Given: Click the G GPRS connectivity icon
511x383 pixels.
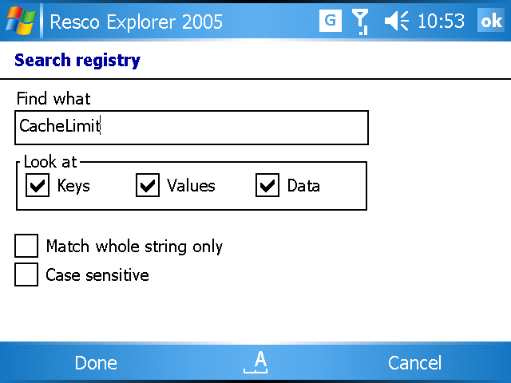Looking at the screenshot, I should coord(330,21).
